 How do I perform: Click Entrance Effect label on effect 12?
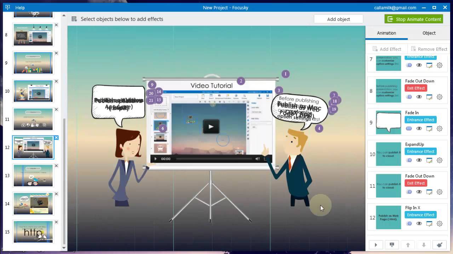coord(420,215)
